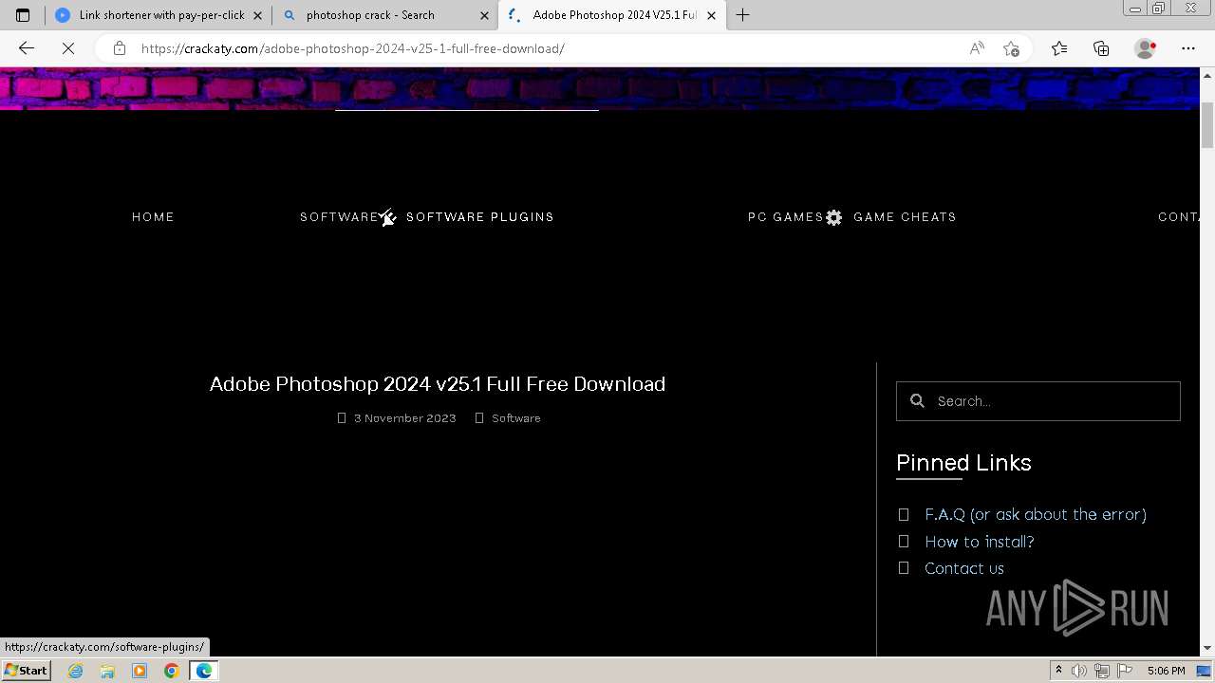The width and height of the screenshot is (1215, 683).
Task: Open the network tray icon
Action: click(1101, 671)
